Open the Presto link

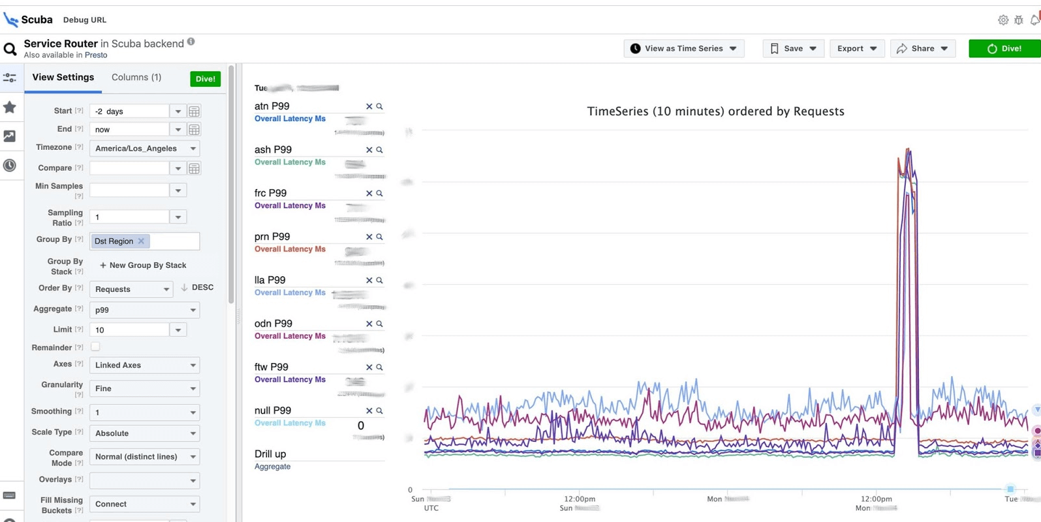click(x=96, y=55)
